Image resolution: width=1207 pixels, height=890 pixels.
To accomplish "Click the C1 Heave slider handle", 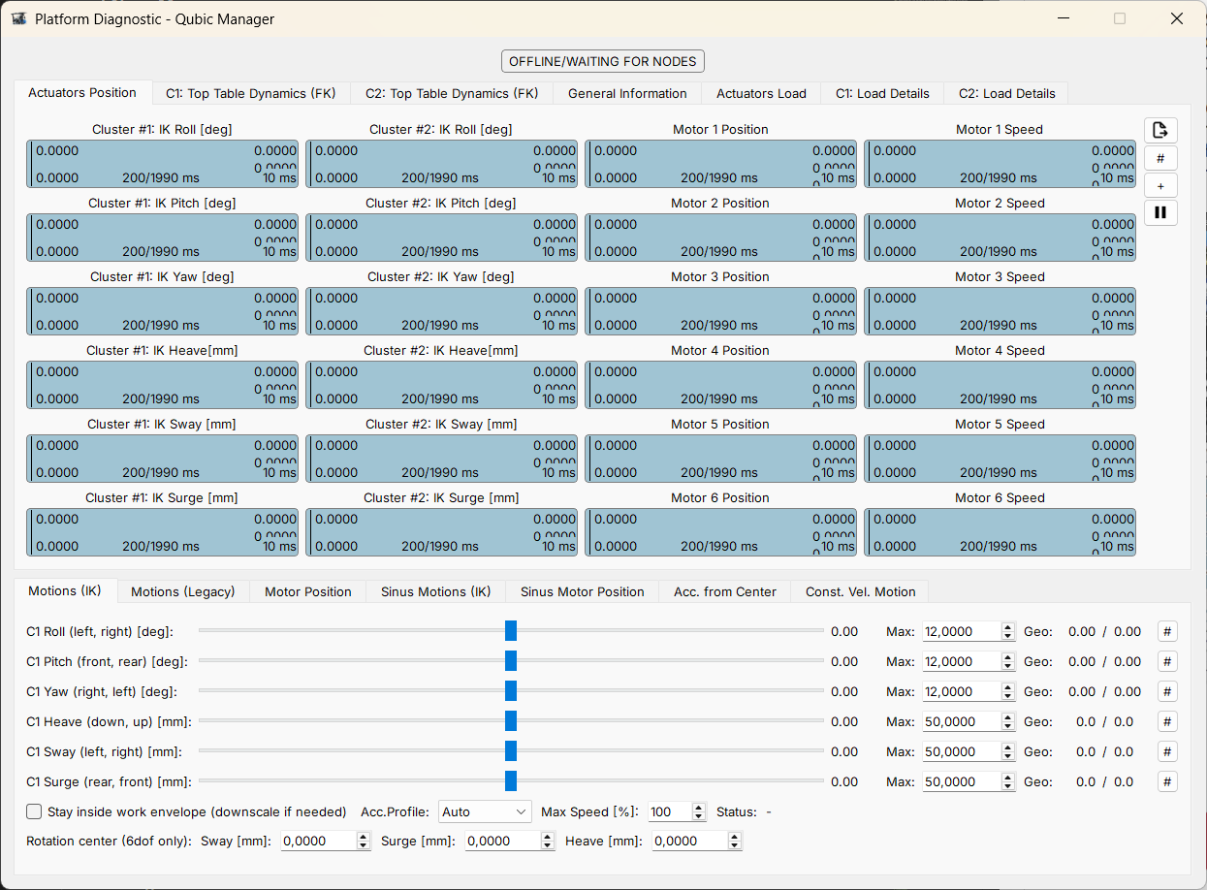I will pyautogui.click(x=511, y=721).
